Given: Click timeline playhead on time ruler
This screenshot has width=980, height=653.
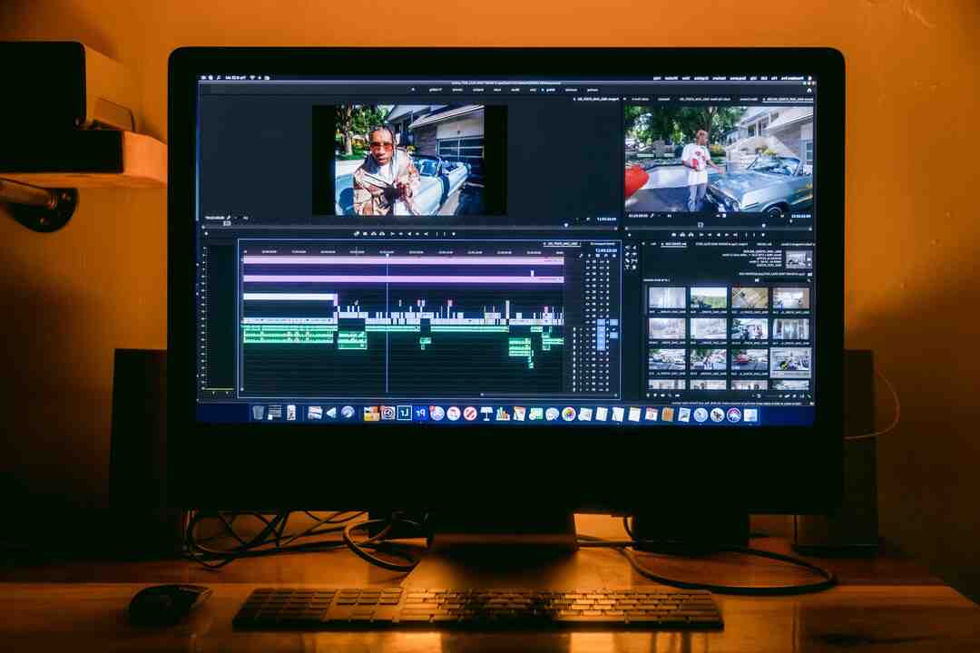Looking at the screenshot, I should pos(387,254).
